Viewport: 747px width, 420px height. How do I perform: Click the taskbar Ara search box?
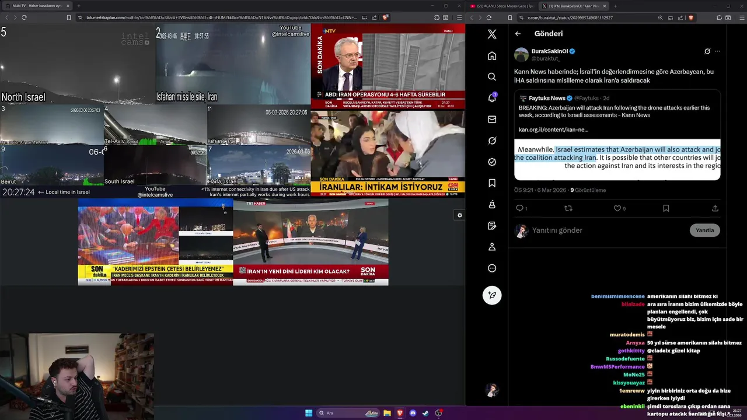click(x=349, y=413)
